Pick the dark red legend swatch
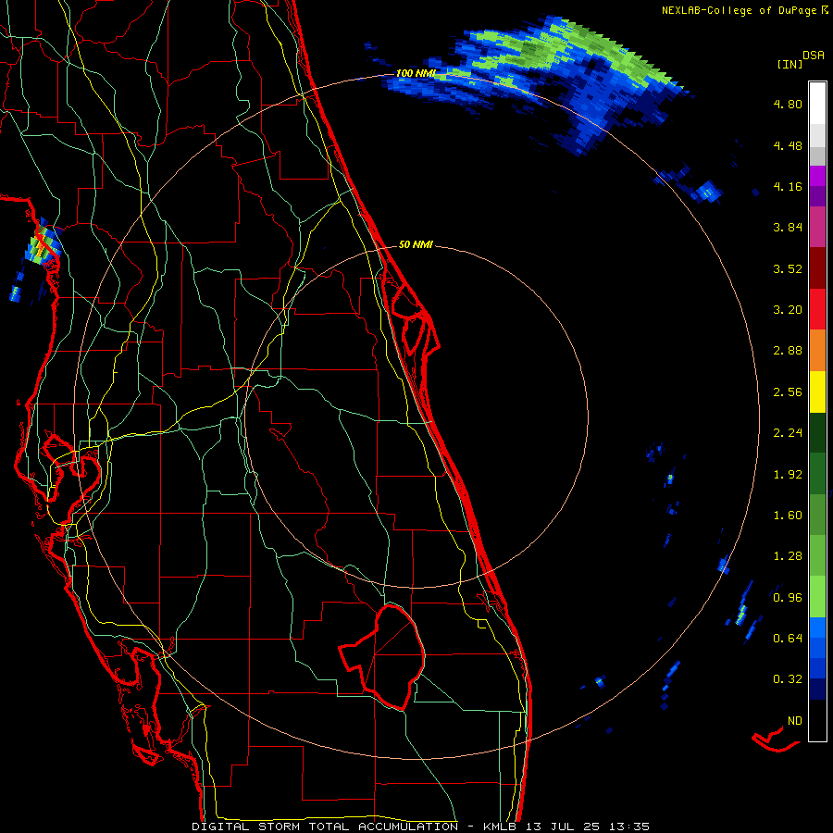Viewport: 833px width, 833px height. click(817, 268)
